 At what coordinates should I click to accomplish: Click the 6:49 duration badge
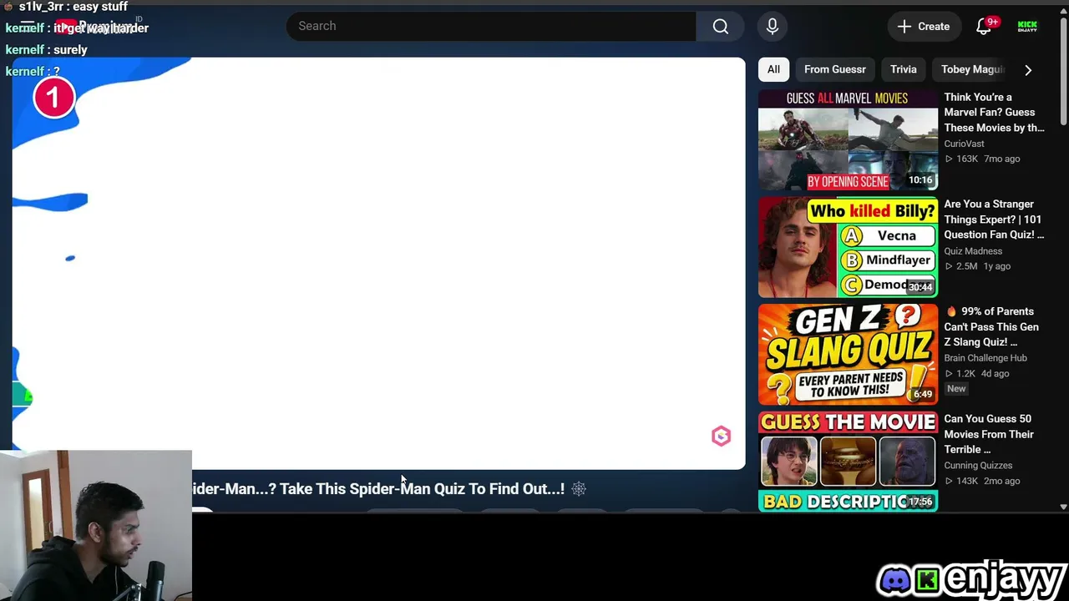click(923, 394)
